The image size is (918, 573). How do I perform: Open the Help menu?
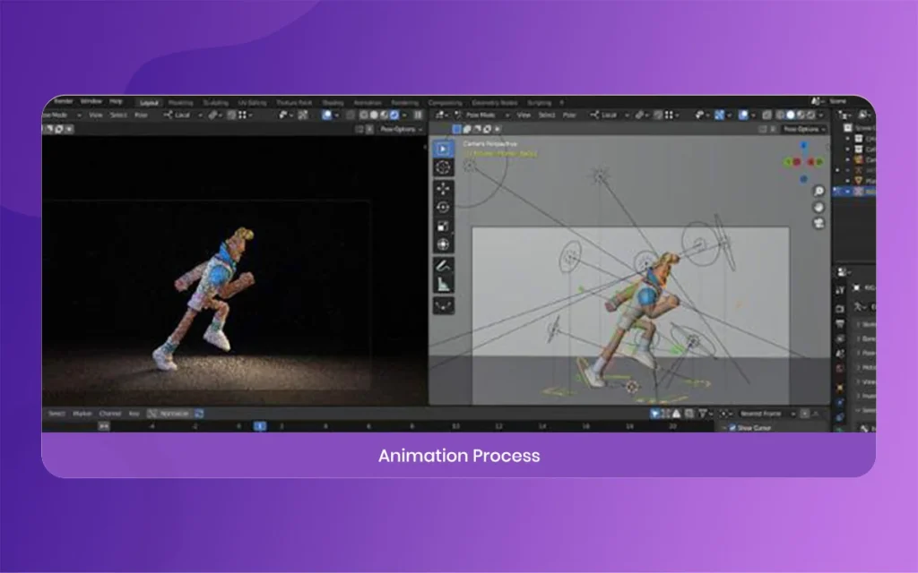(x=116, y=101)
